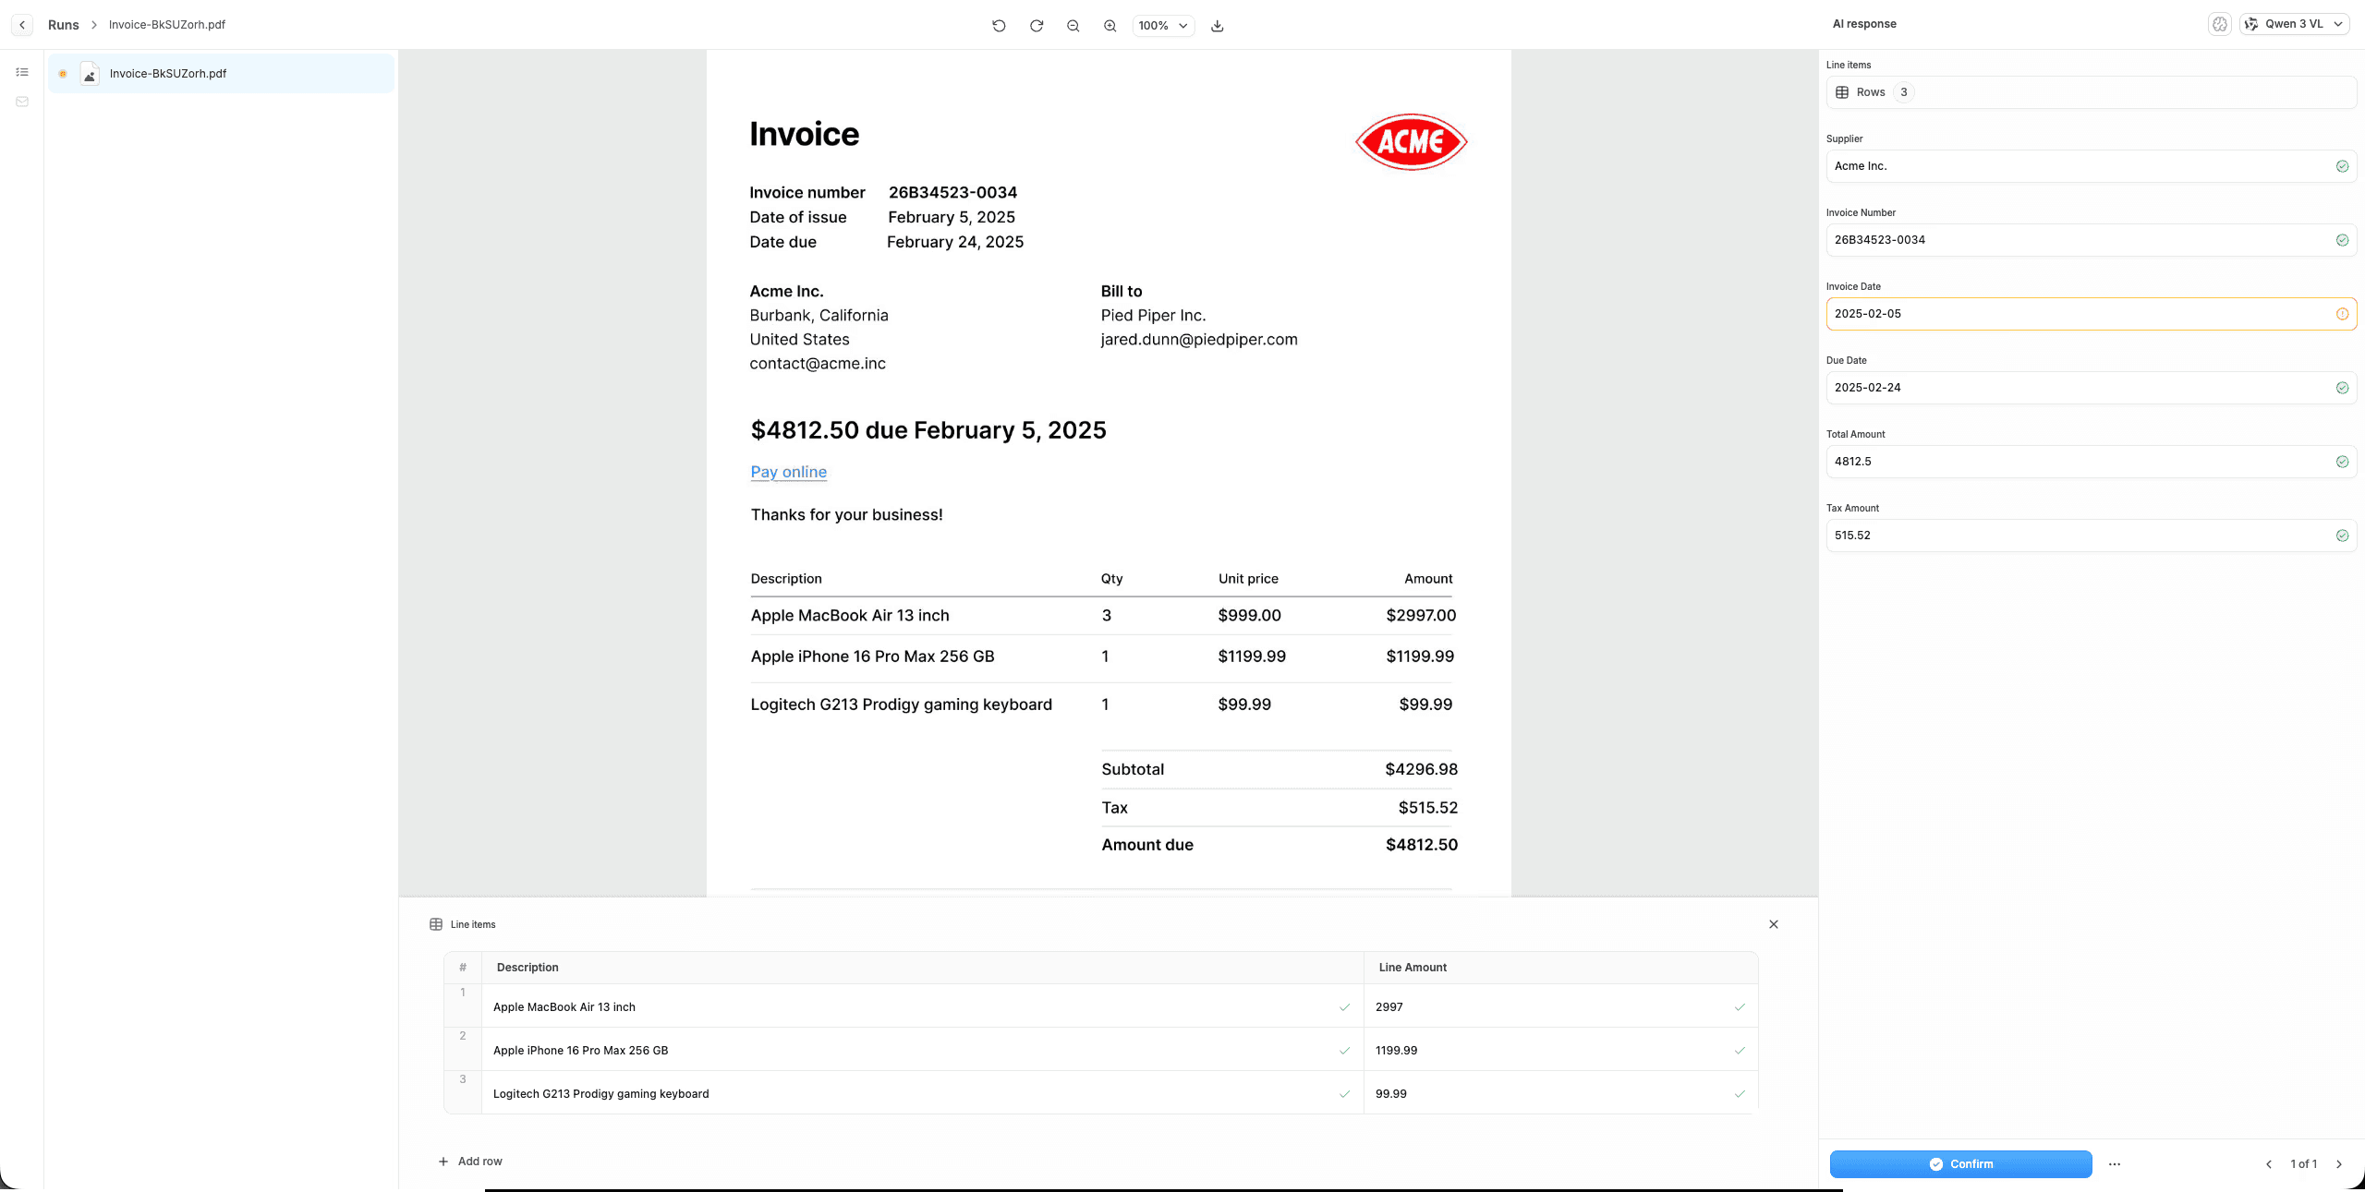The image size is (2365, 1192).
Task: Open the mail icon in sidebar
Action: tap(22, 102)
